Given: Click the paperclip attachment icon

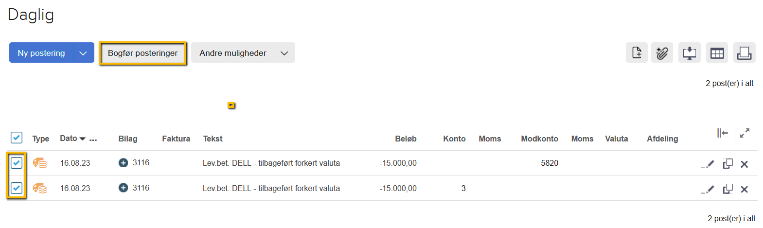Looking at the screenshot, I should (x=662, y=53).
